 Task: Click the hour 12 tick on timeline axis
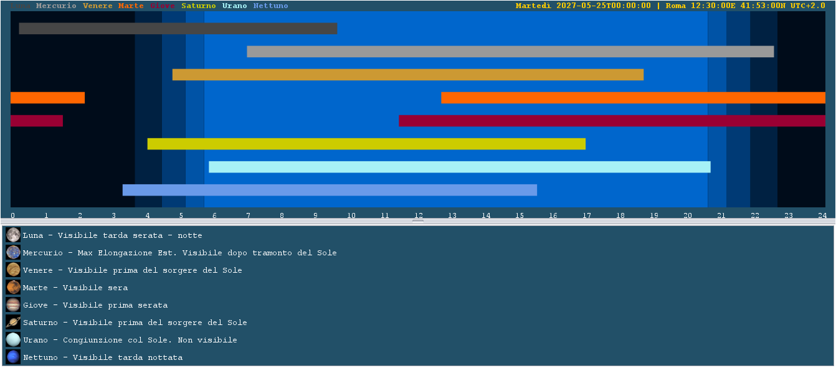point(419,215)
